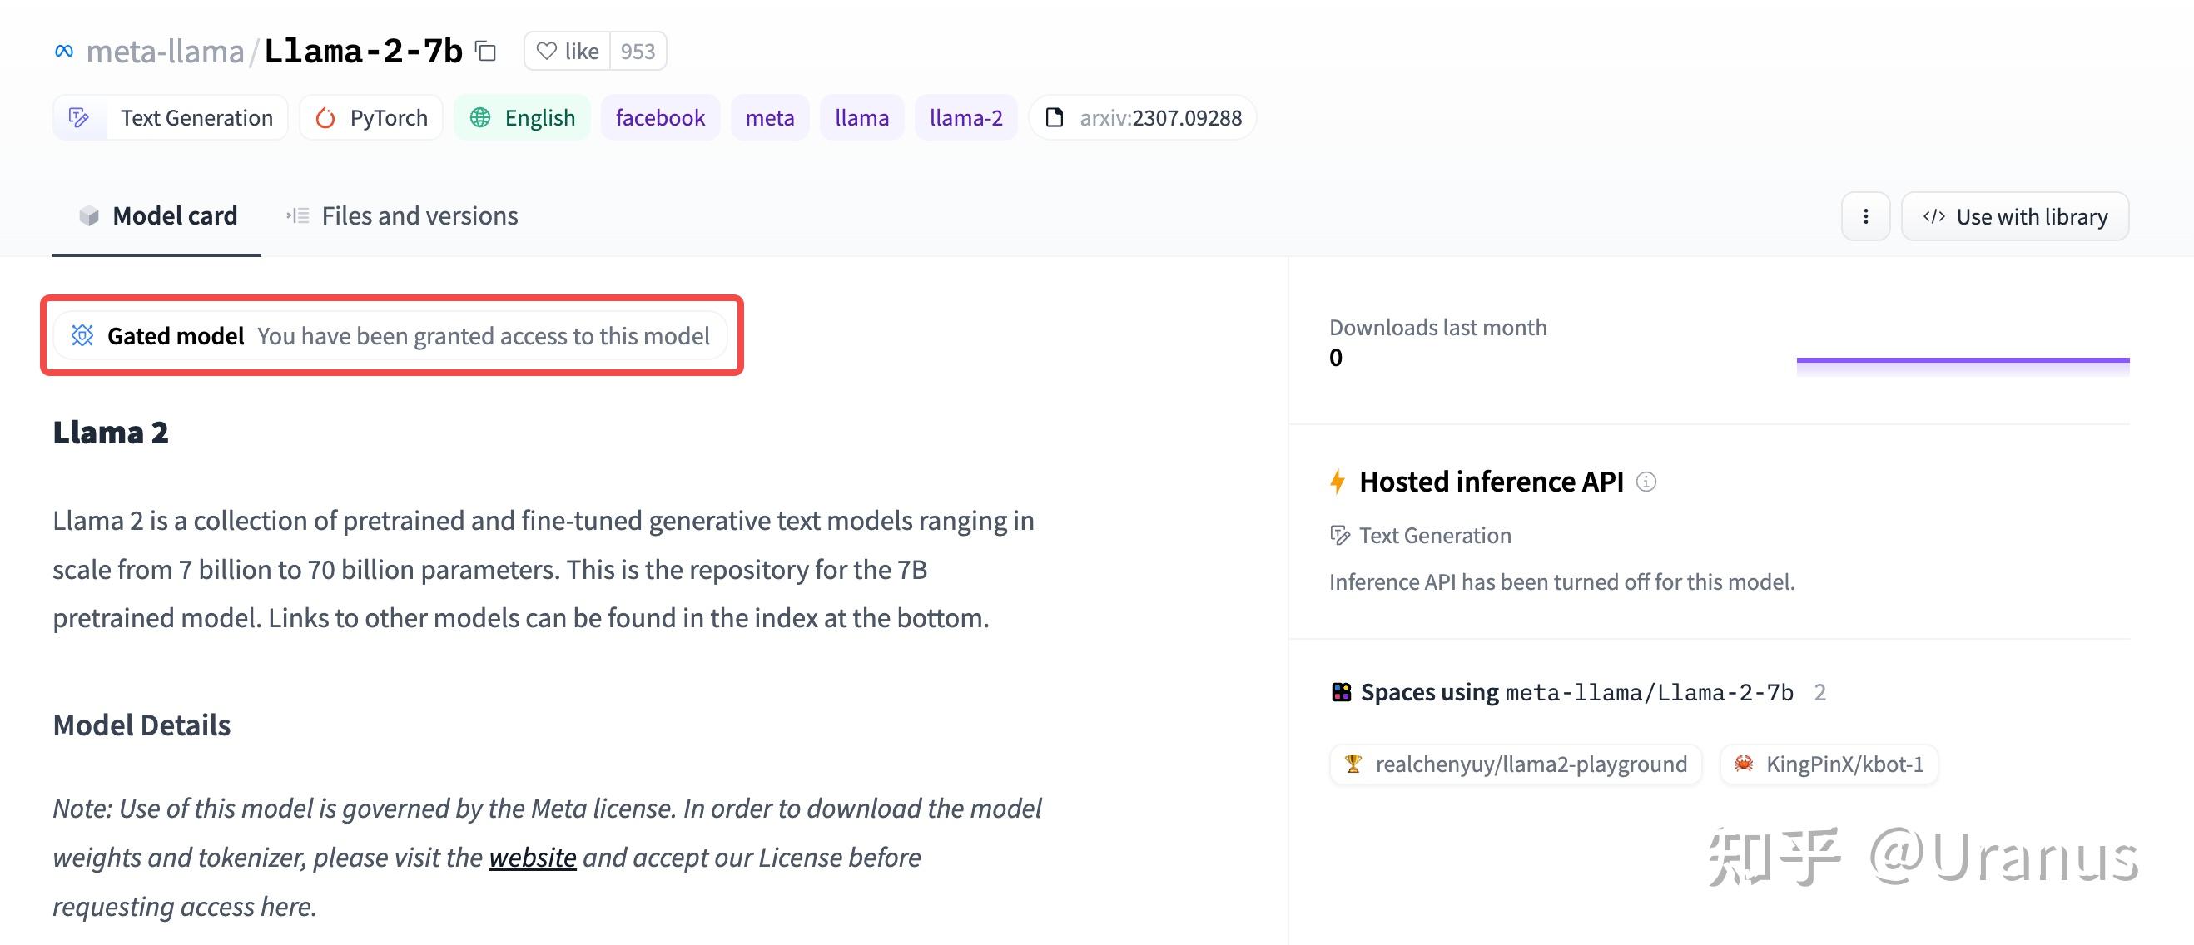This screenshot has width=2194, height=945.
Task: Select the PyTorch tag
Action: (371, 117)
